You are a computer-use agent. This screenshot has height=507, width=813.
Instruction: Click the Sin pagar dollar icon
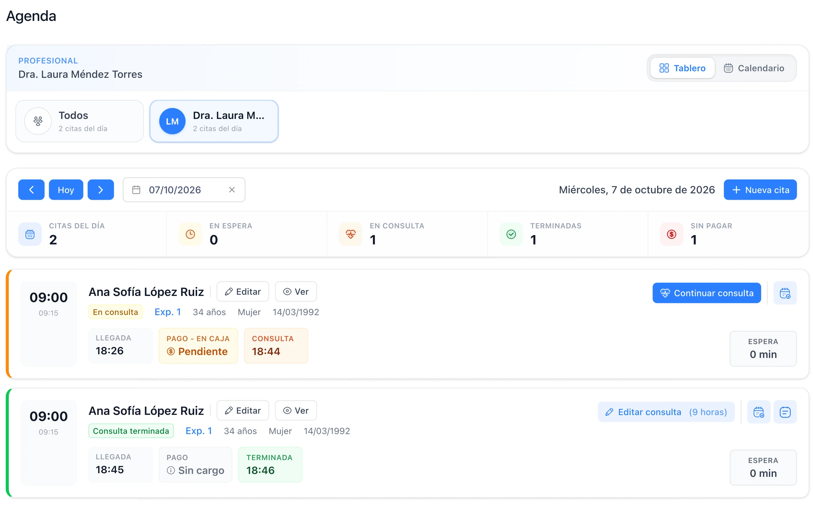click(x=671, y=234)
